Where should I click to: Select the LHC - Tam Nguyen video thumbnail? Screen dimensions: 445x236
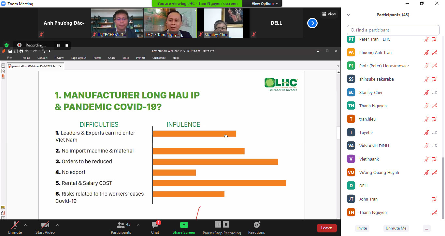pyautogui.click(x=170, y=23)
